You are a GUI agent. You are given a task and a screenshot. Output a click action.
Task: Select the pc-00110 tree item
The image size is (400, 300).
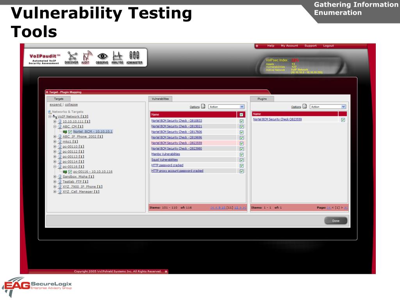(73, 147)
